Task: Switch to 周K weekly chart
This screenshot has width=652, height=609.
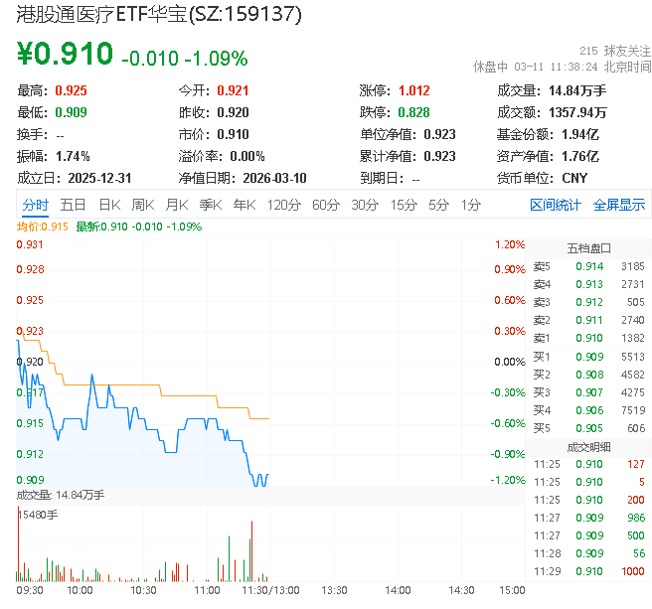Action: coord(142,205)
